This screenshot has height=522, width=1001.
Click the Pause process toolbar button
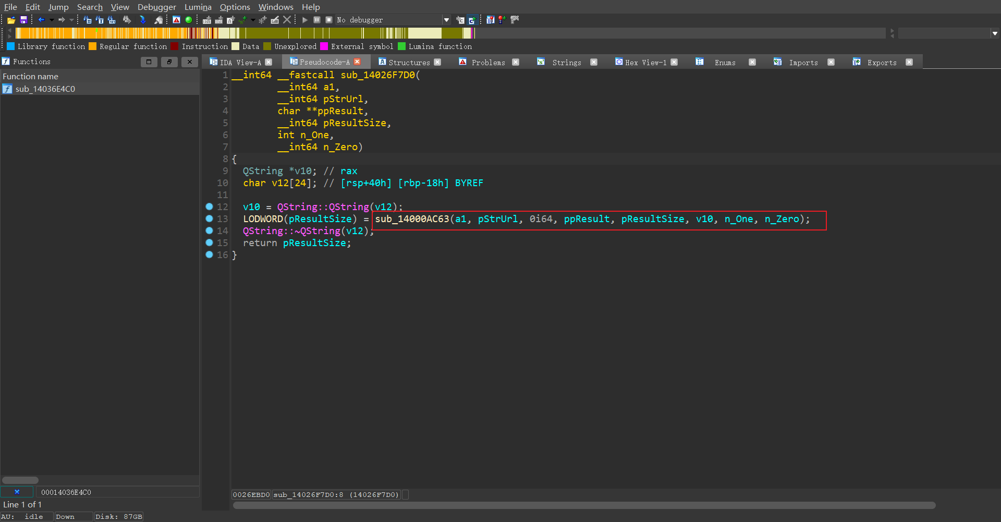click(x=317, y=20)
